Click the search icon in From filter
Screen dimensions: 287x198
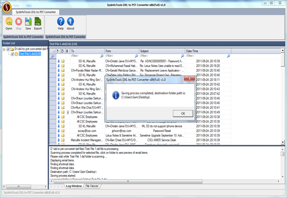(x=136, y=56)
